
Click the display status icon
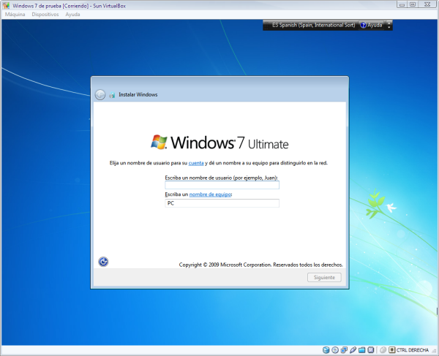click(372, 349)
